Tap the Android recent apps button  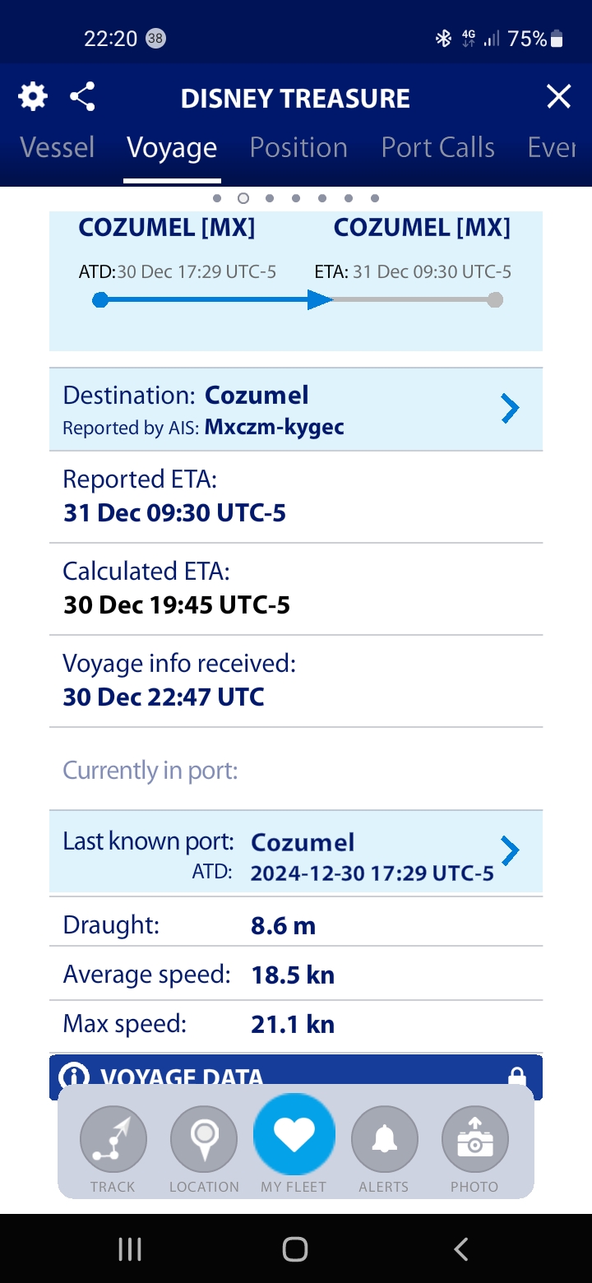[130, 1249]
